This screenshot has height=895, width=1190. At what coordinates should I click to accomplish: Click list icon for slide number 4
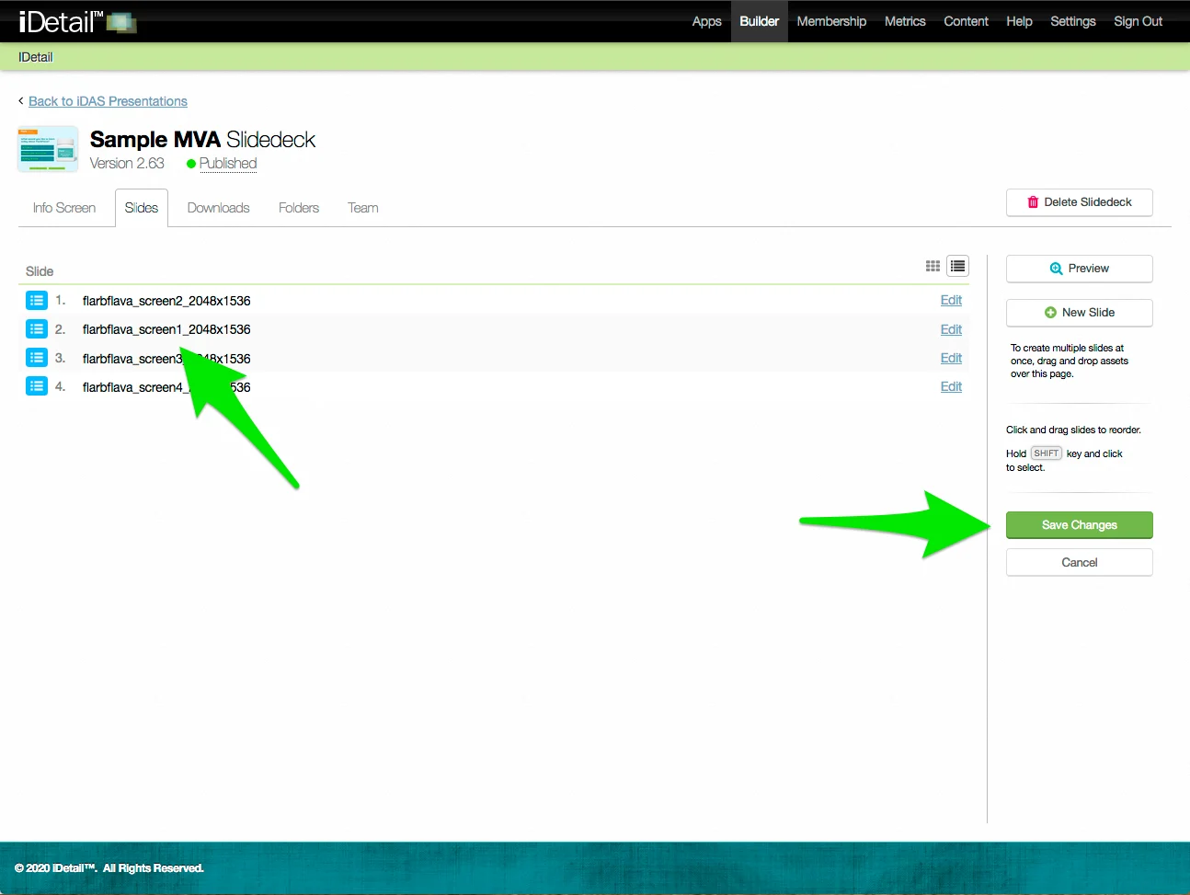37,386
